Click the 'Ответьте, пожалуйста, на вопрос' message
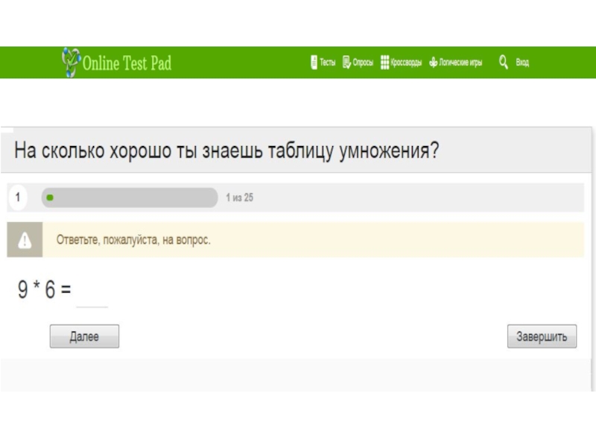 (133, 241)
